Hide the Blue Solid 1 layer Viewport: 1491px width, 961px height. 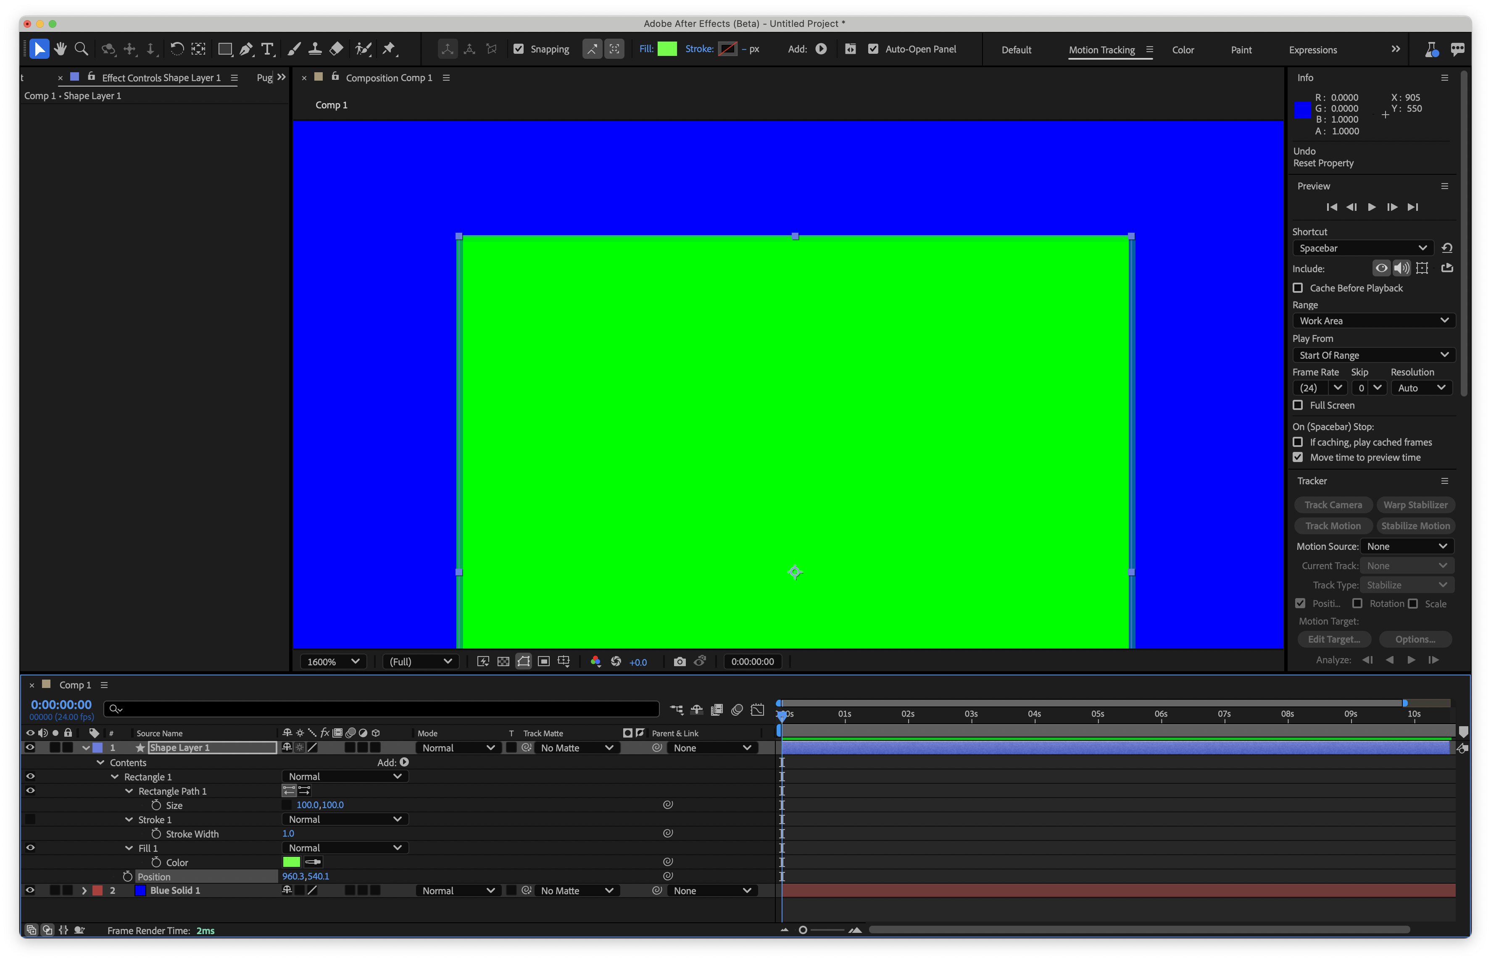29,890
